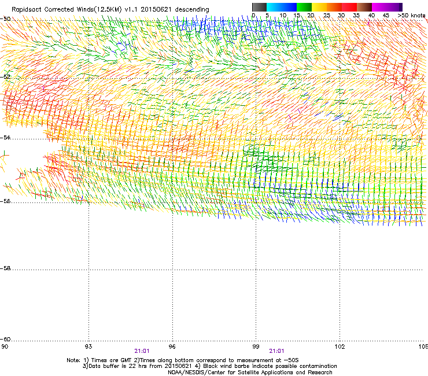The height and width of the screenshot is (376, 428).
Task: Click the latitude label -50
Action: pos(5,19)
